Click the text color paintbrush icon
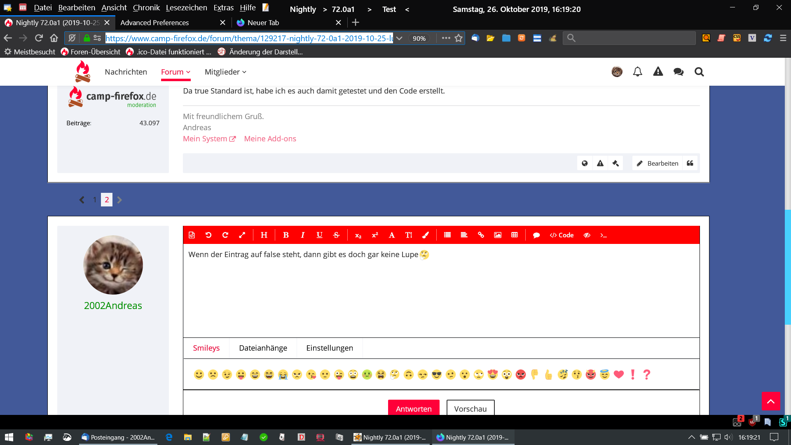791x445 pixels. point(426,235)
